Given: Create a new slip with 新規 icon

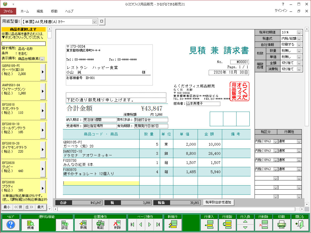Looking at the screenshot, I should pyautogui.click(x=83, y=225).
